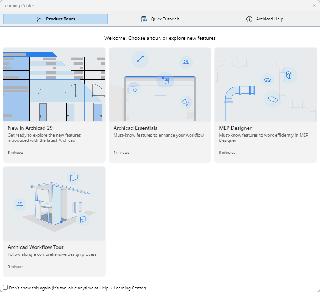
Task: Open the Archicad Workflow Tour thumbnail
Action: point(55,203)
